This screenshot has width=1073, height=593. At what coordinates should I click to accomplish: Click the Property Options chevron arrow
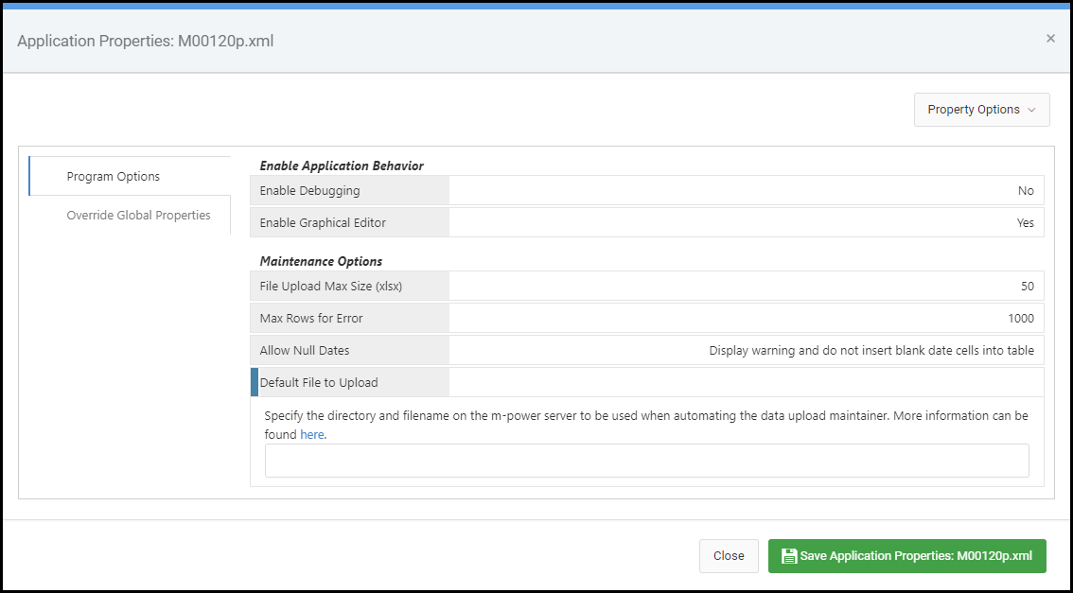(x=1032, y=110)
